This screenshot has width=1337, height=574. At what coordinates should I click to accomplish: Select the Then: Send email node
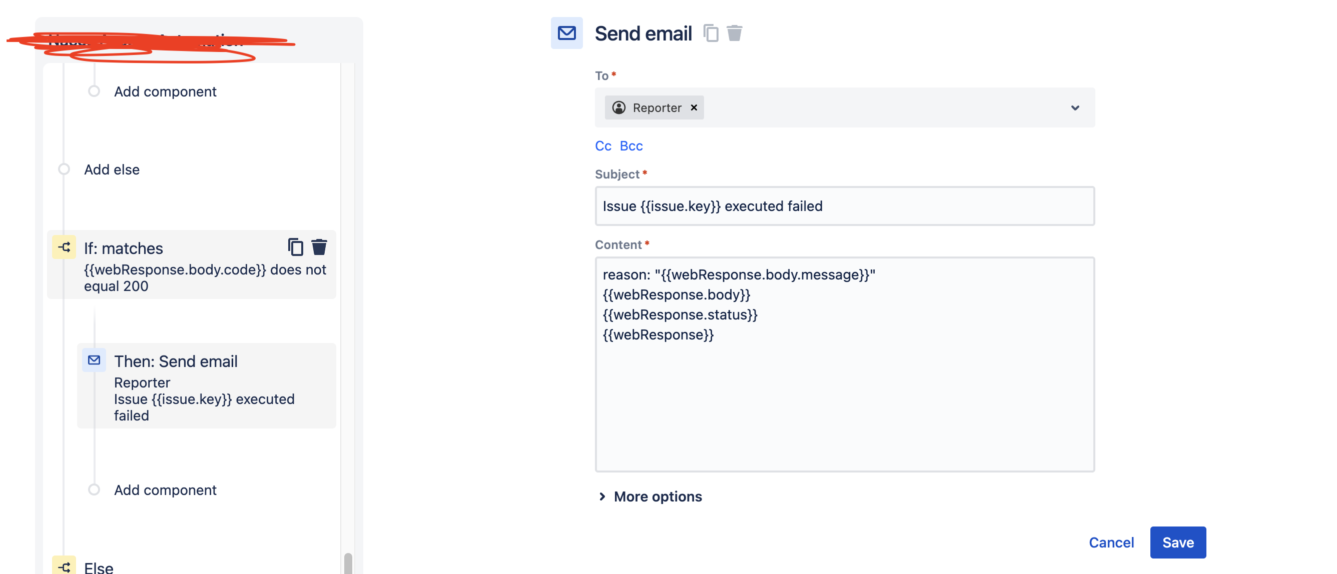coord(207,386)
